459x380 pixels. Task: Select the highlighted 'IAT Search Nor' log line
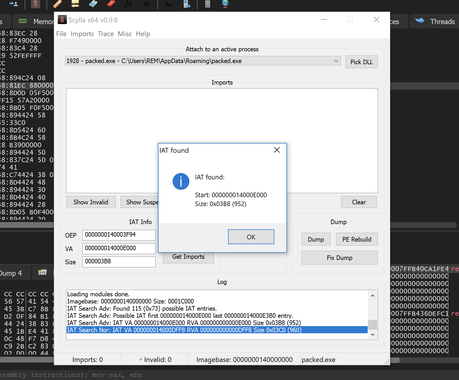coord(217,330)
